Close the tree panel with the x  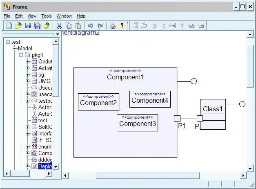click(x=58, y=34)
